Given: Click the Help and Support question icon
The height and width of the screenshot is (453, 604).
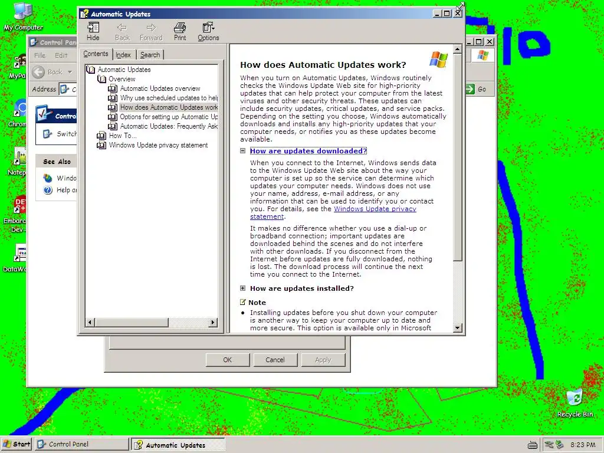Looking at the screenshot, I should (x=48, y=190).
